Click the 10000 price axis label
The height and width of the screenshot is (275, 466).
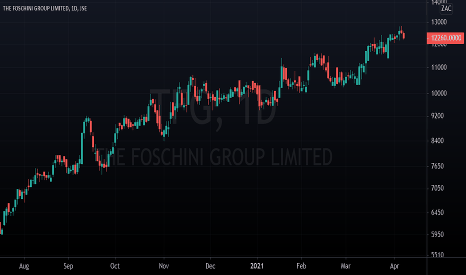[439, 93]
